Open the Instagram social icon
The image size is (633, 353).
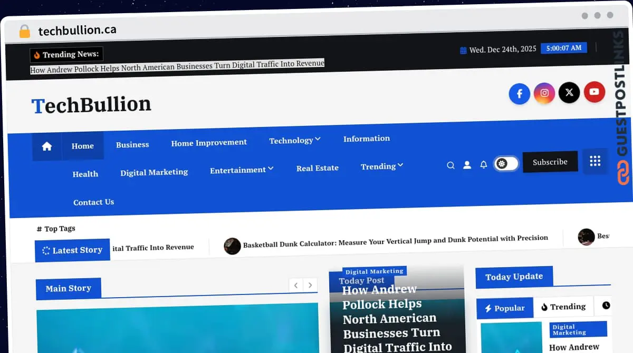pos(544,93)
